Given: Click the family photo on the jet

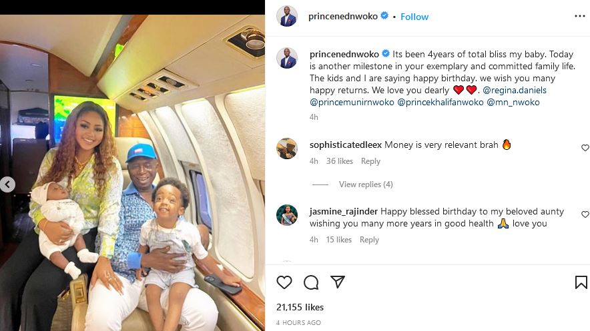Looking at the screenshot, I should click(132, 173).
